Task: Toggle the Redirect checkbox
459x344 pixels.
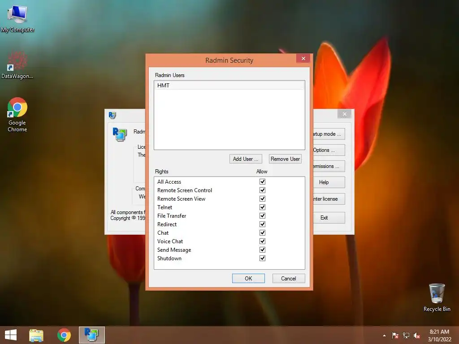Action: click(x=262, y=224)
